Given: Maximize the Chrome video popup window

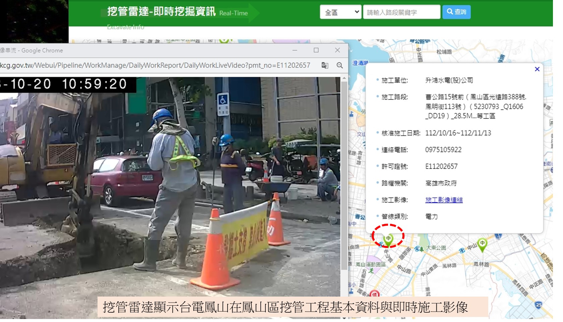Looking at the screenshot, I should [x=316, y=50].
